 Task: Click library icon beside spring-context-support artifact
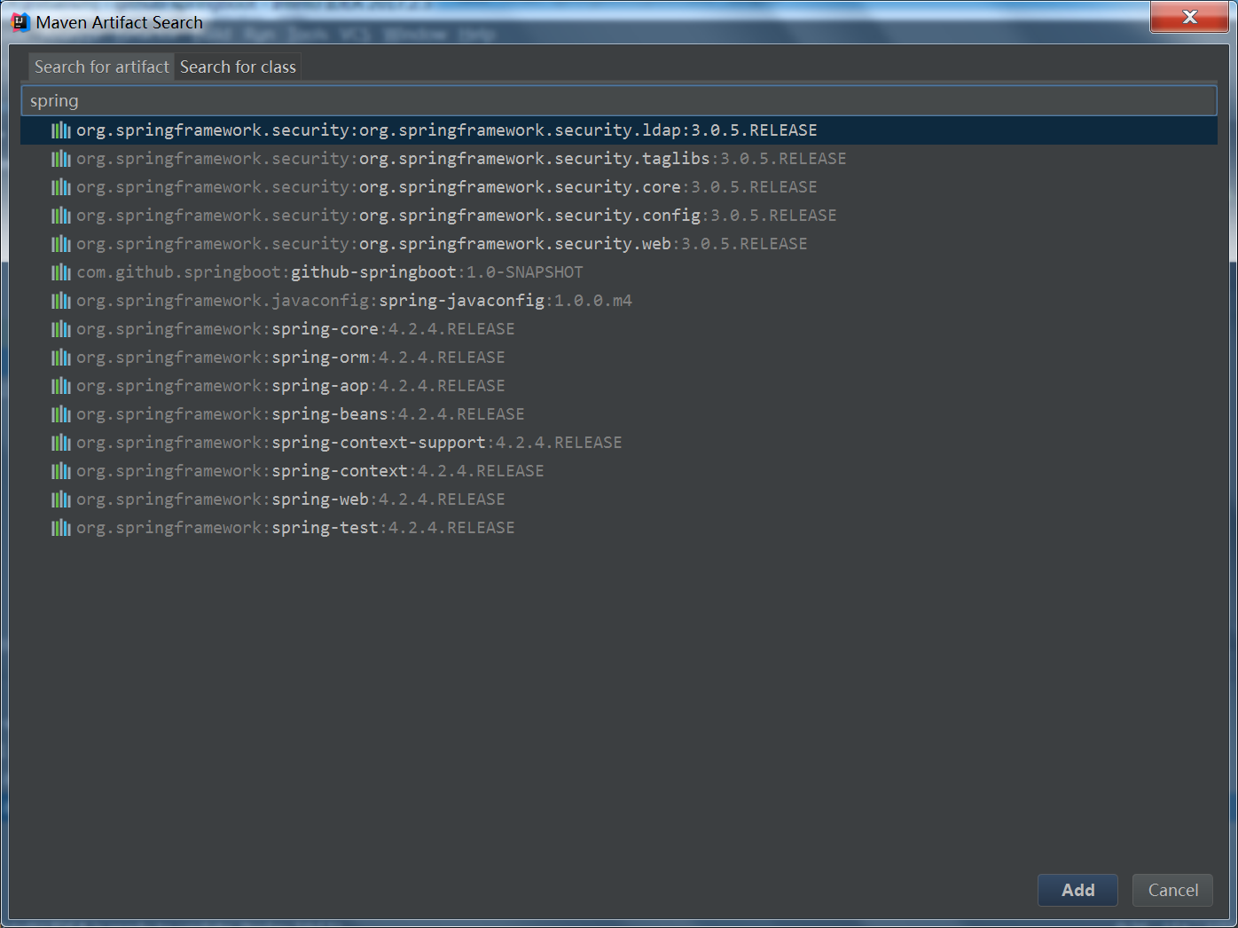(61, 443)
